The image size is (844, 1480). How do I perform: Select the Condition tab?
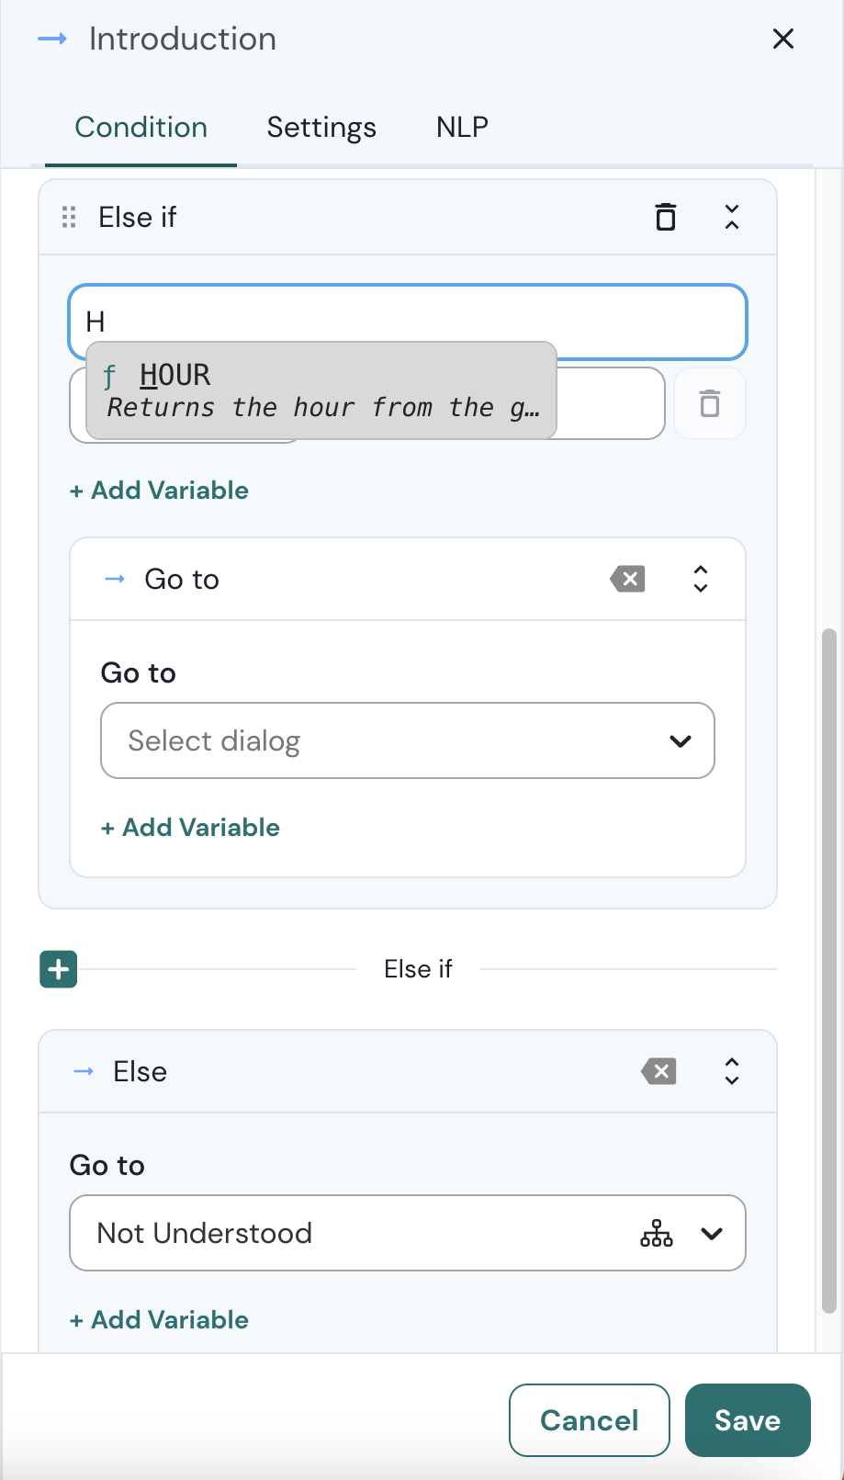[x=141, y=127]
